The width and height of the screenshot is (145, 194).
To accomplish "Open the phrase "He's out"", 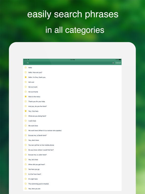I will click(72, 82).
